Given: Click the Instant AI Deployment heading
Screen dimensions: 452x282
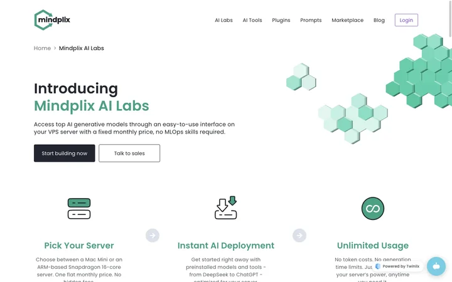Looking at the screenshot, I should (x=226, y=246).
